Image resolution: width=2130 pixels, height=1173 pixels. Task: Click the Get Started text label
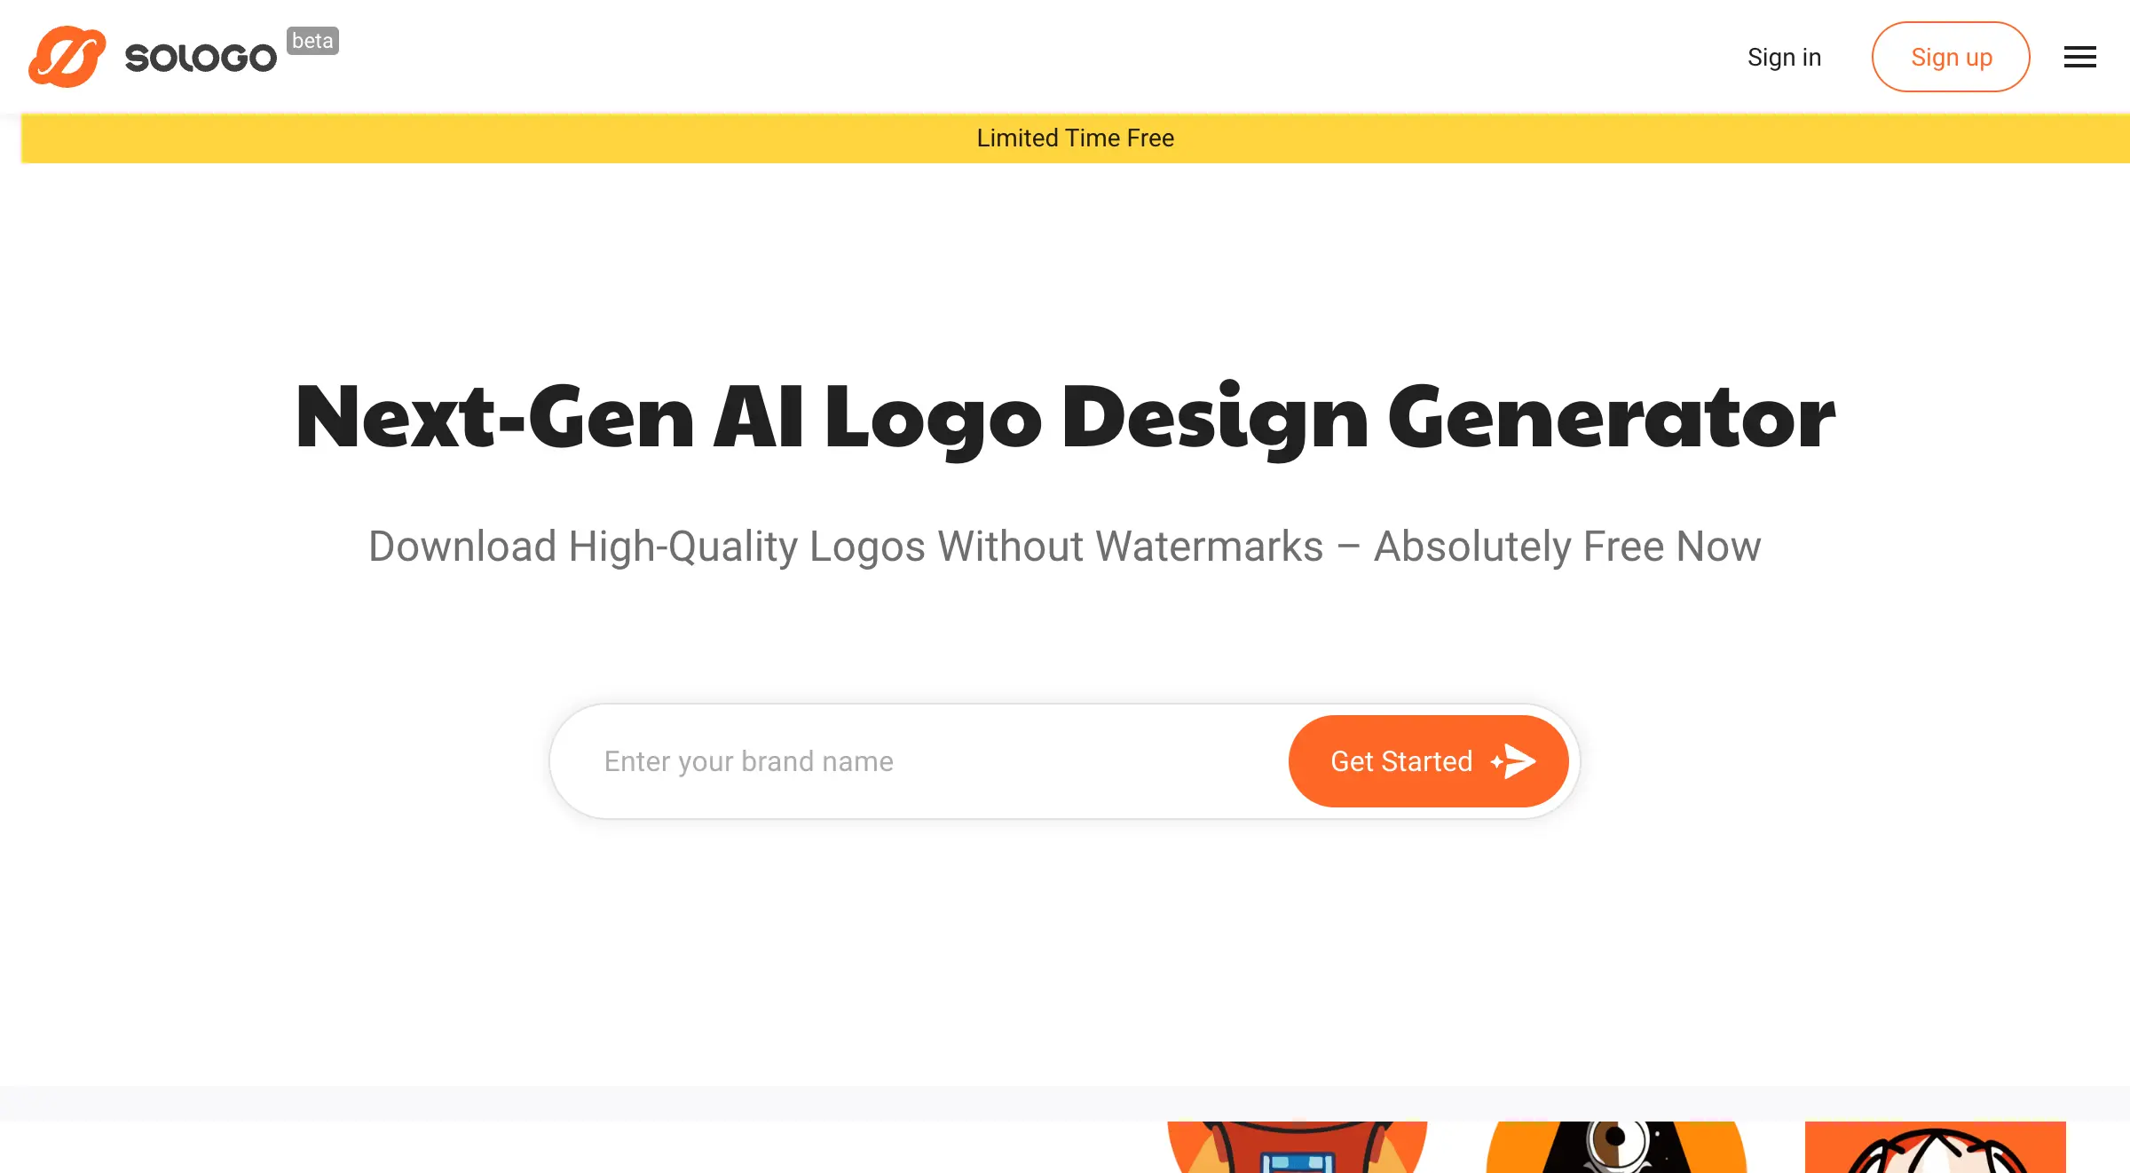[1401, 761]
